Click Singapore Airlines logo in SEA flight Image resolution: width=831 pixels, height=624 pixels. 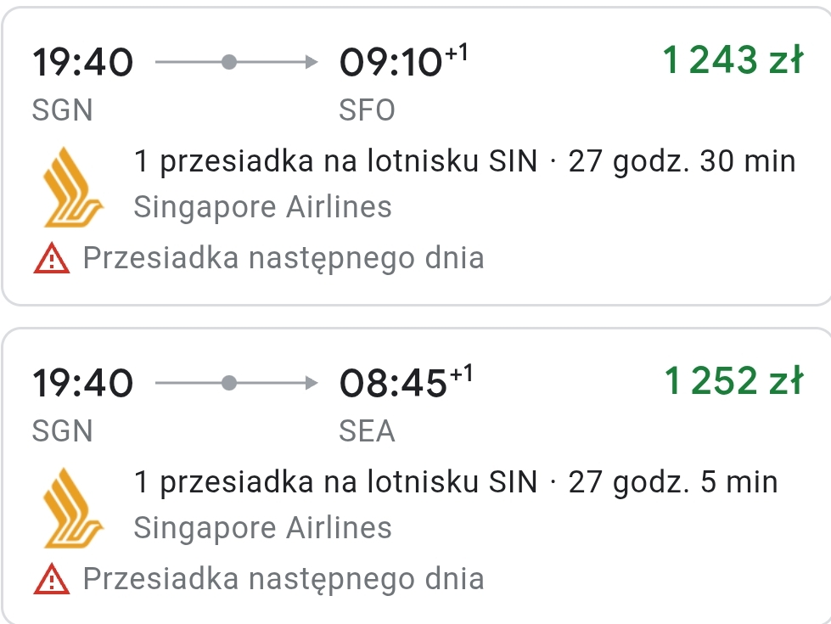coord(73,508)
